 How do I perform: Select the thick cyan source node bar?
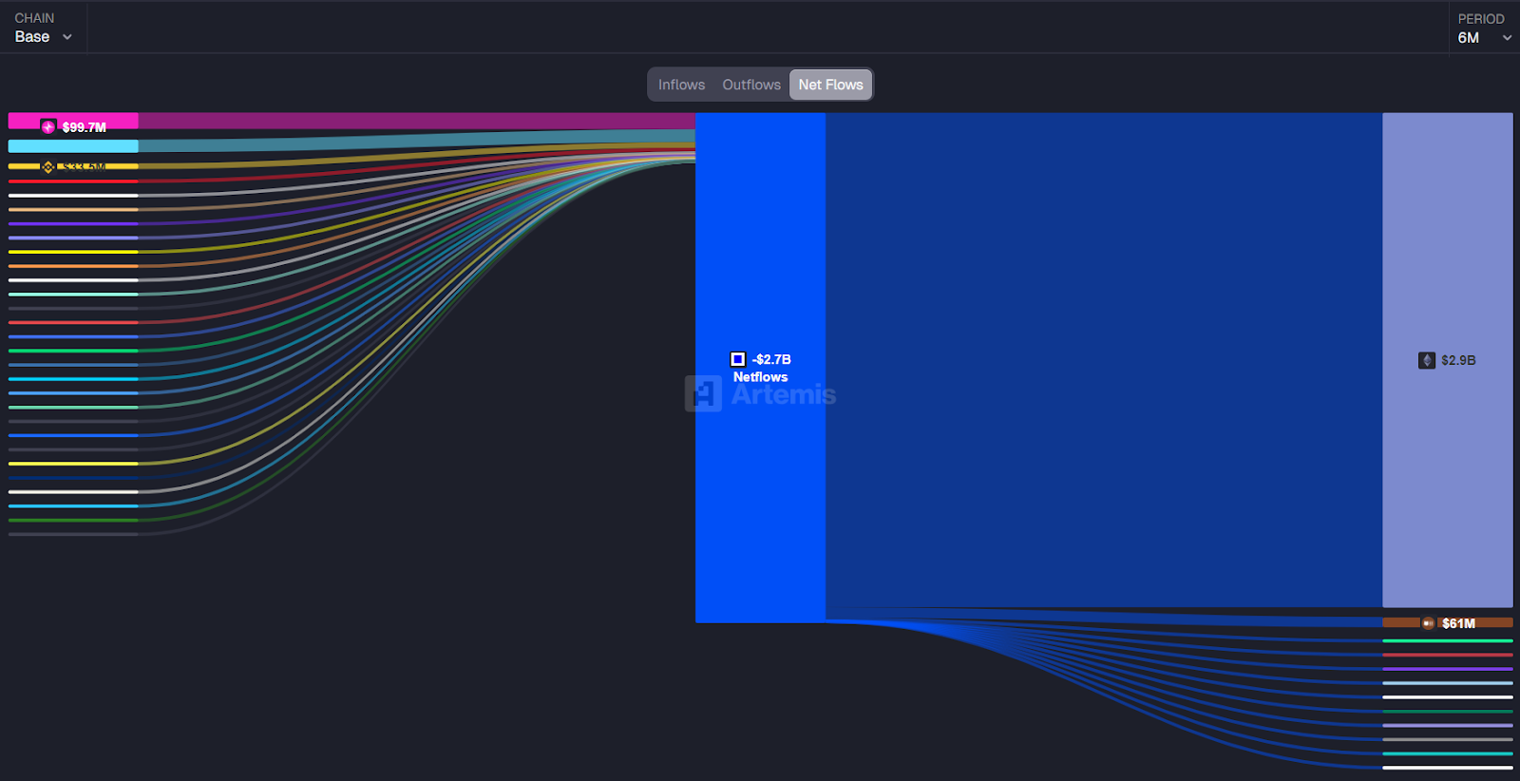[73, 146]
